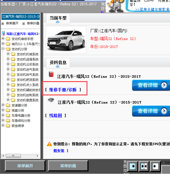170x174 pixels.
Task: Click the 底盘分册 folder icon
Action: point(8,110)
